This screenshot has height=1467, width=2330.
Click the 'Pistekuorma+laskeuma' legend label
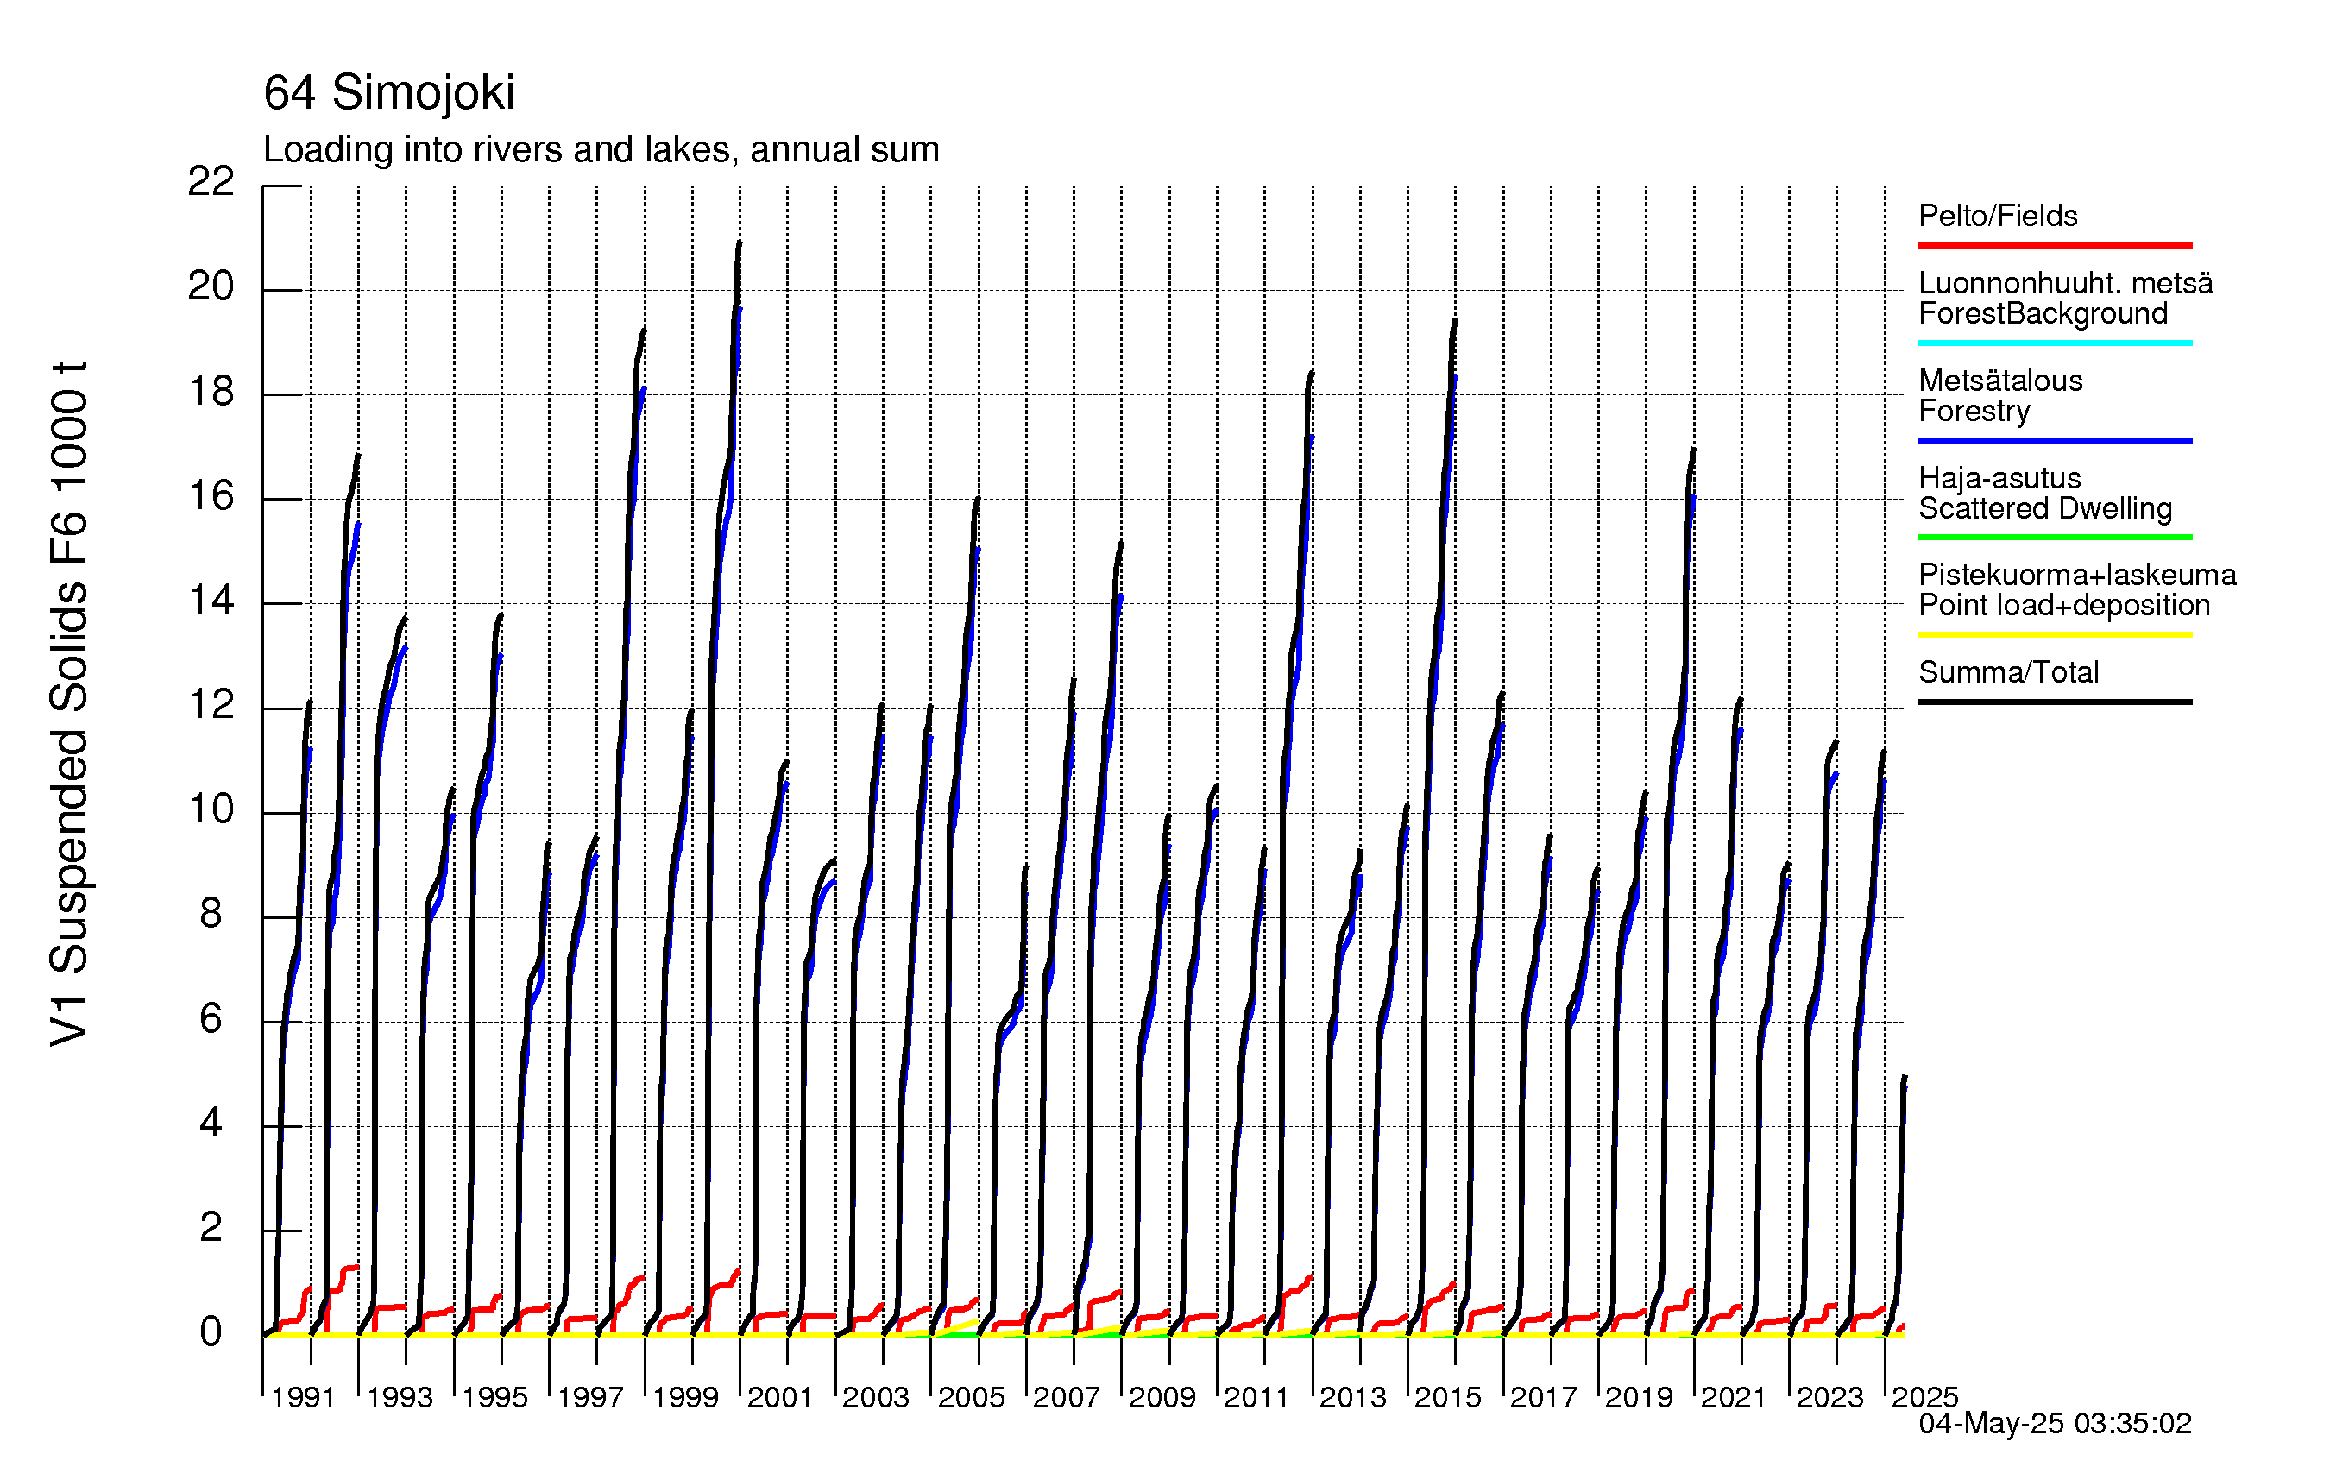(x=2077, y=575)
